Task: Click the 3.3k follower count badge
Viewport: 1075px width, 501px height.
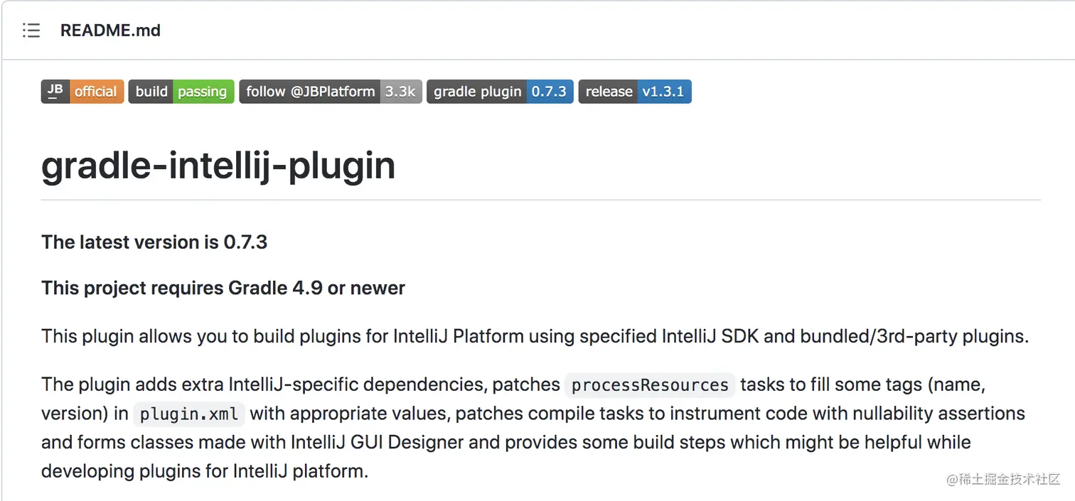Action: 401,91
